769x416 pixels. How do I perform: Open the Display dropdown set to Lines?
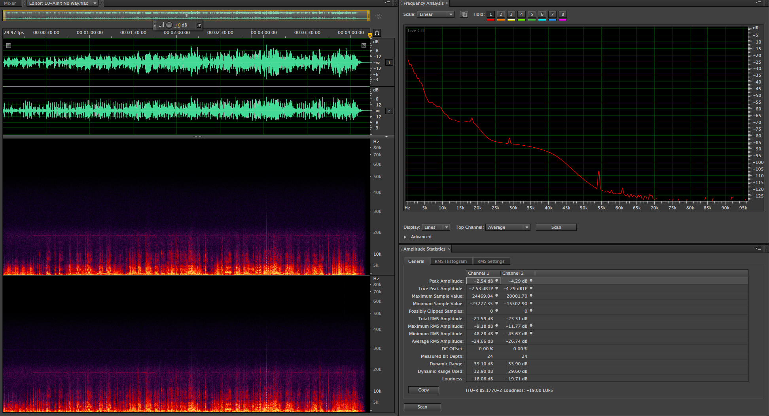(436, 227)
